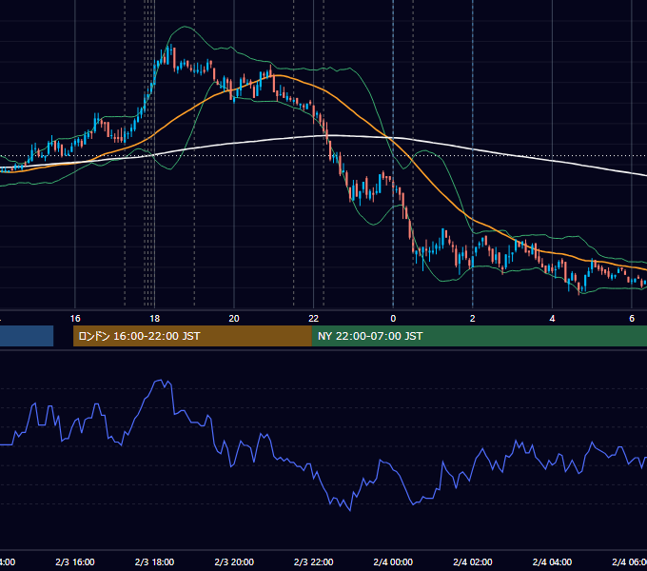Click the 2/4 00:00 label on bottom axis
The image size is (647, 571).
(x=393, y=562)
